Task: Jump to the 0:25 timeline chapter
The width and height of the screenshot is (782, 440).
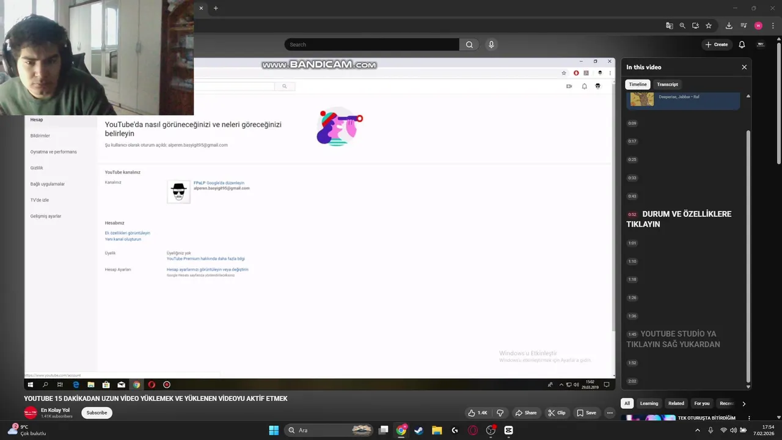Action: [x=632, y=159]
